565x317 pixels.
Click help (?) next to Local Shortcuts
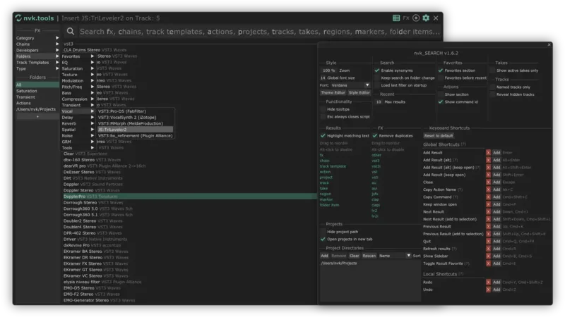tap(461, 274)
